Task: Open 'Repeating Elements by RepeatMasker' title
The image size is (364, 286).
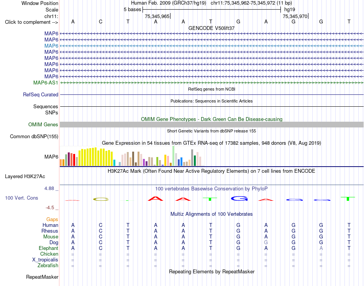Action: point(212,271)
